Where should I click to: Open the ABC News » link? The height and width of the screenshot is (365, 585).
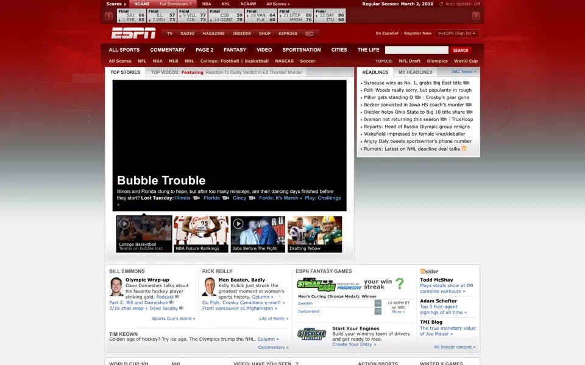point(464,72)
